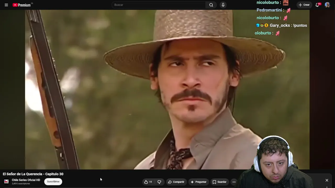Close the panel with the X button
Screen dimensions: 335x188
pos(327,180)
